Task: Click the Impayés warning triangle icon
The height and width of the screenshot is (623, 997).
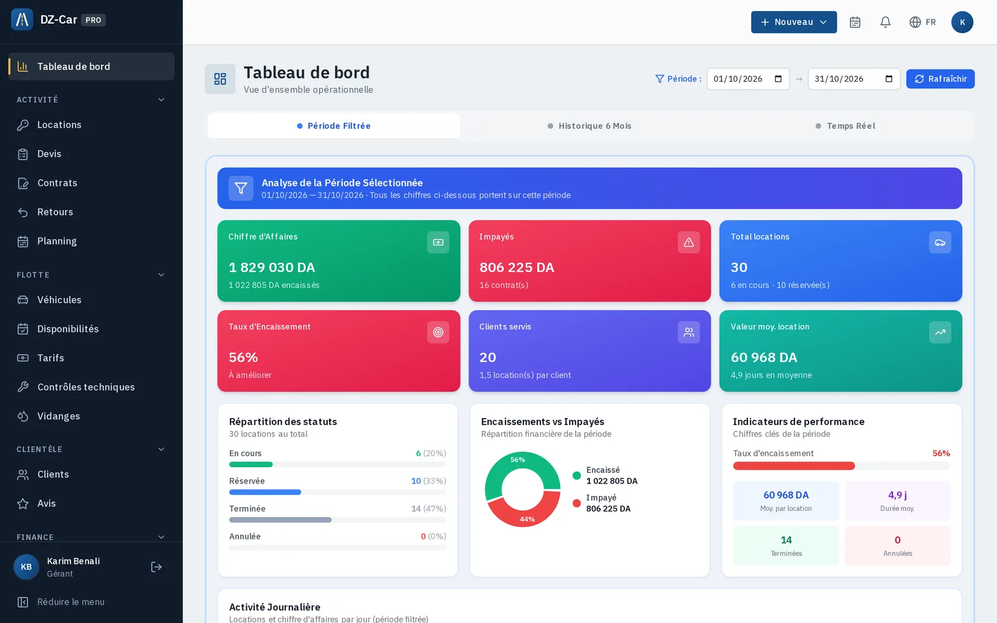Action: [x=689, y=242]
